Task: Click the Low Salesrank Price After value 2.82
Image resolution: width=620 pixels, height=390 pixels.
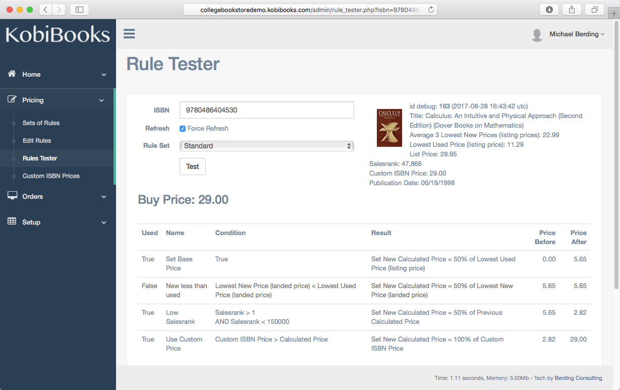Action: (x=580, y=313)
